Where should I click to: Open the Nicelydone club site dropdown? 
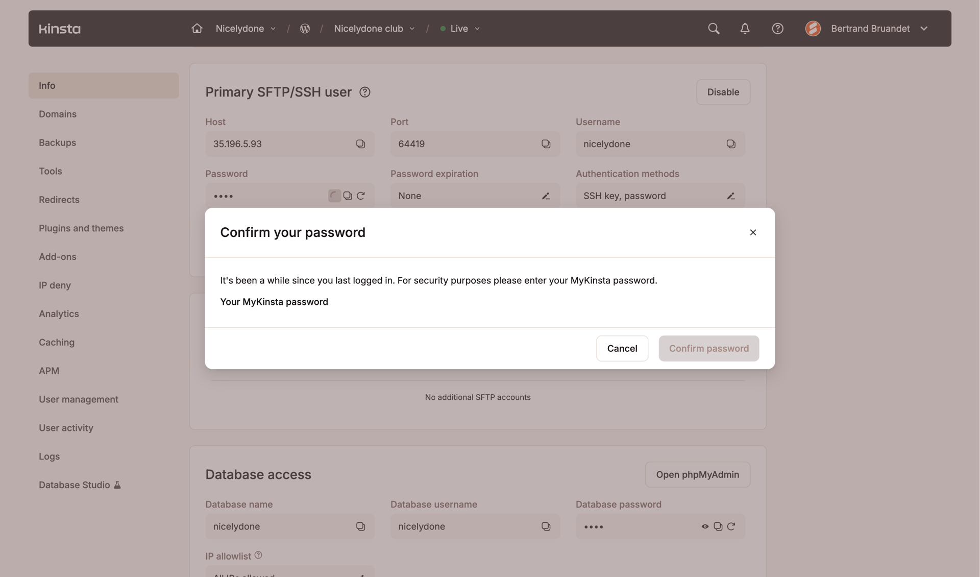point(374,29)
